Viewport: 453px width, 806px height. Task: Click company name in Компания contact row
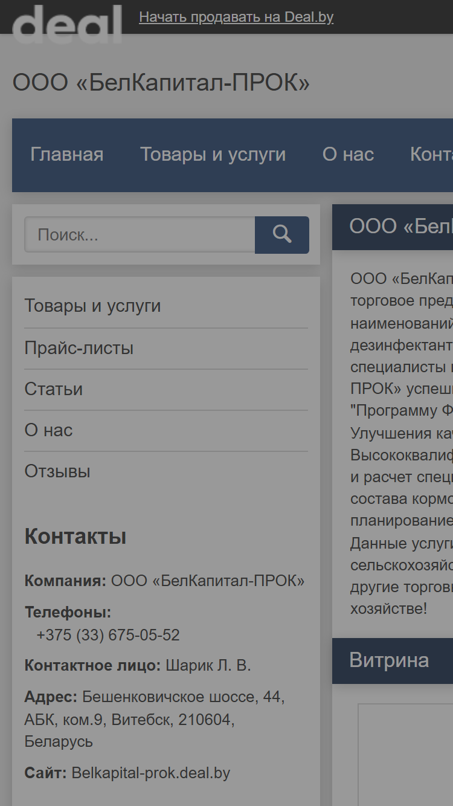208,581
